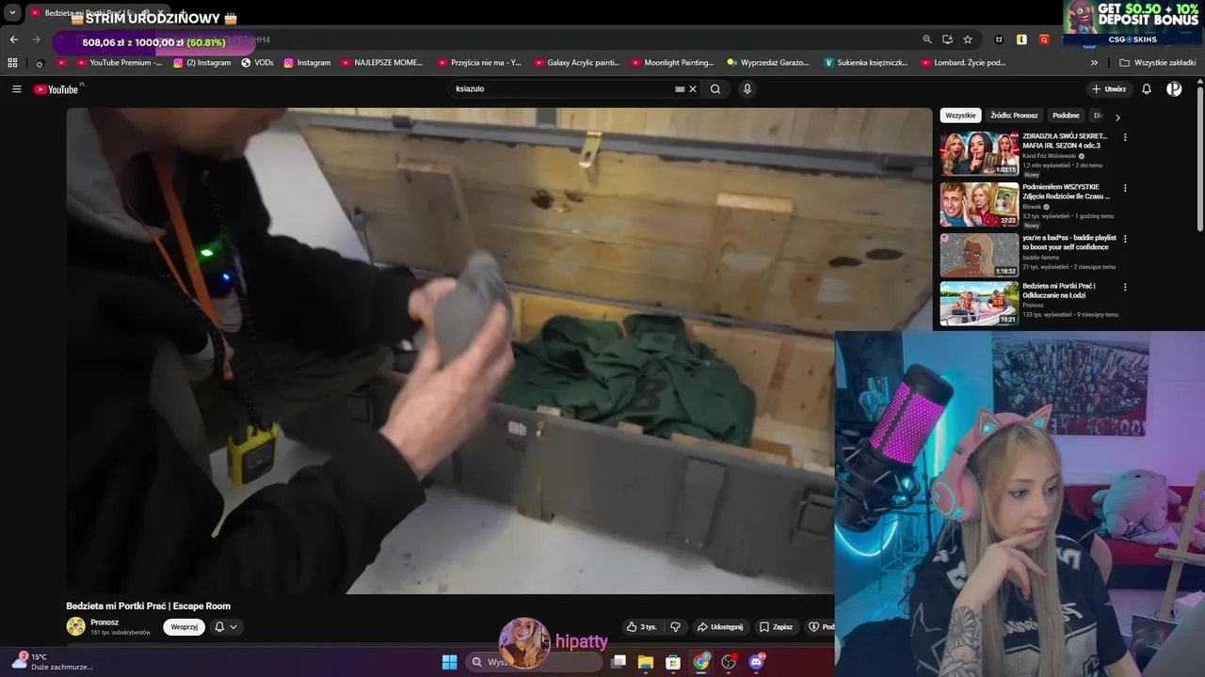The height and width of the screenshot is (677, 1205).
Task: Open options for Podmieniłem WSZYSTKIE Zdjęcia video
Action: tap(1124, 188)
